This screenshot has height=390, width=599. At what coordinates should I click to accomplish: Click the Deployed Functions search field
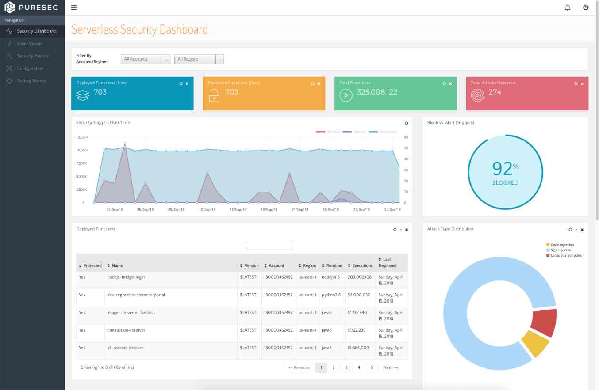pos(269,246)
